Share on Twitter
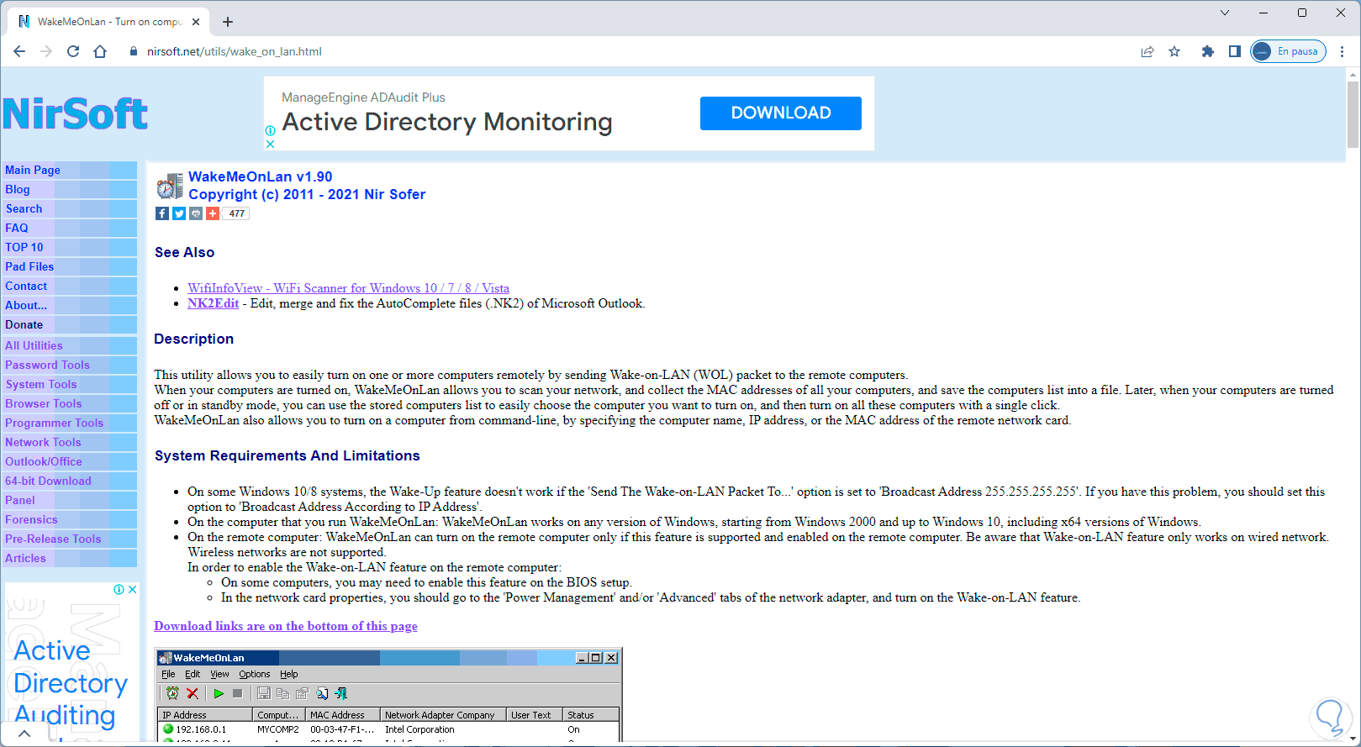The width and height of the screenshot is (1361, 747). 179,213
